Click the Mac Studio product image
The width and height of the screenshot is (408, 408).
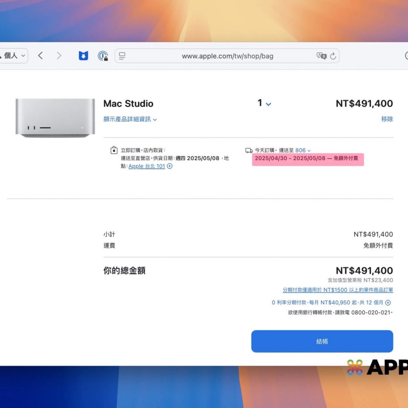55,118
